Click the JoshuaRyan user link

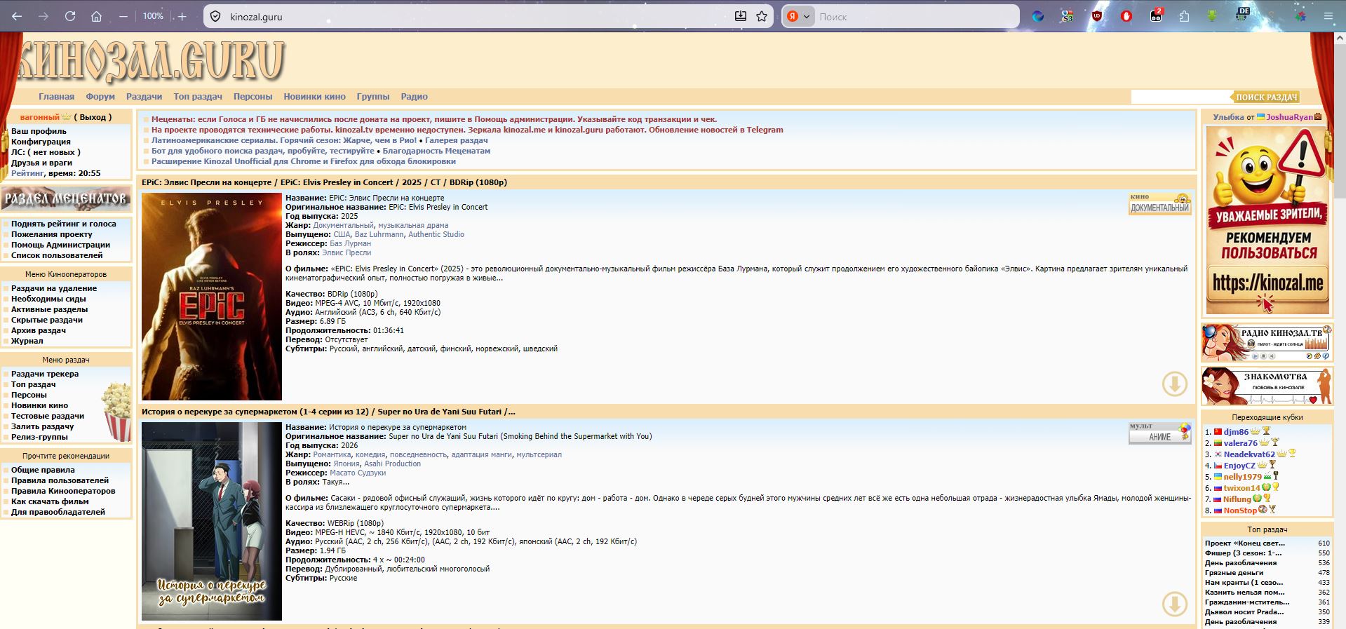click(x=1289, y=117)
